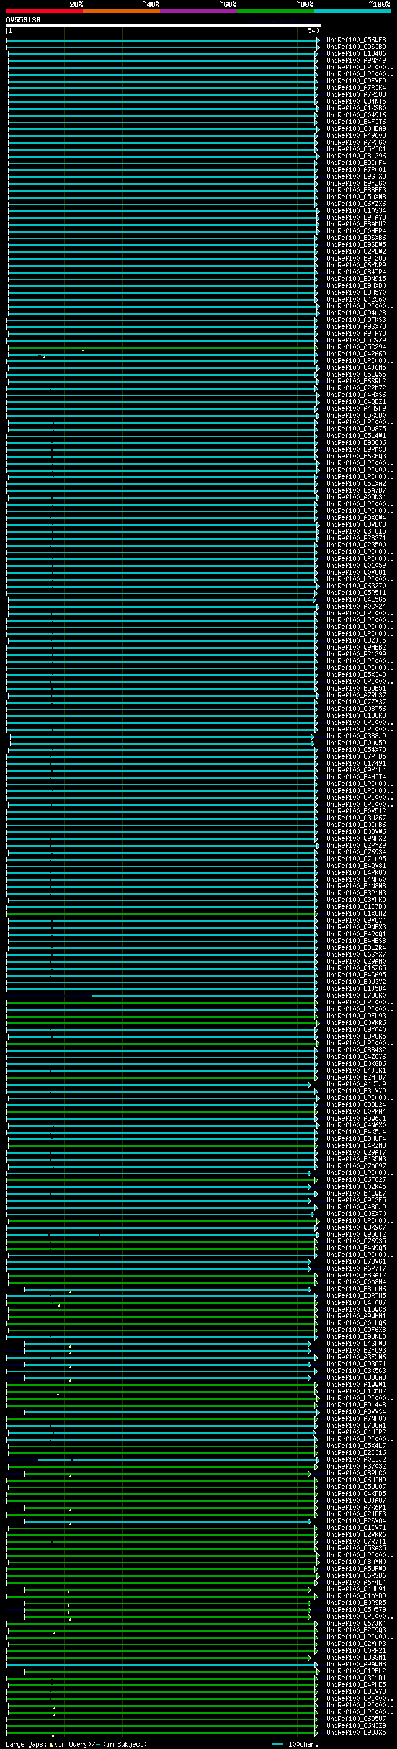Click the Large gaps legend text
The height and width of the screenshot is (1749, 397).
pyautogui.click(x=76, y=1743)
